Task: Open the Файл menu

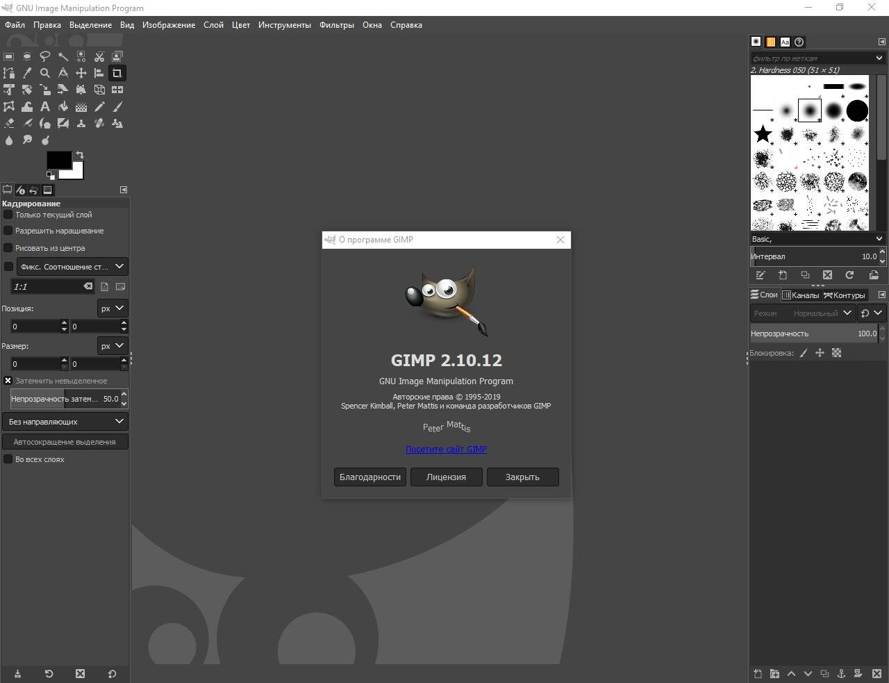Action: pos(15,24)
